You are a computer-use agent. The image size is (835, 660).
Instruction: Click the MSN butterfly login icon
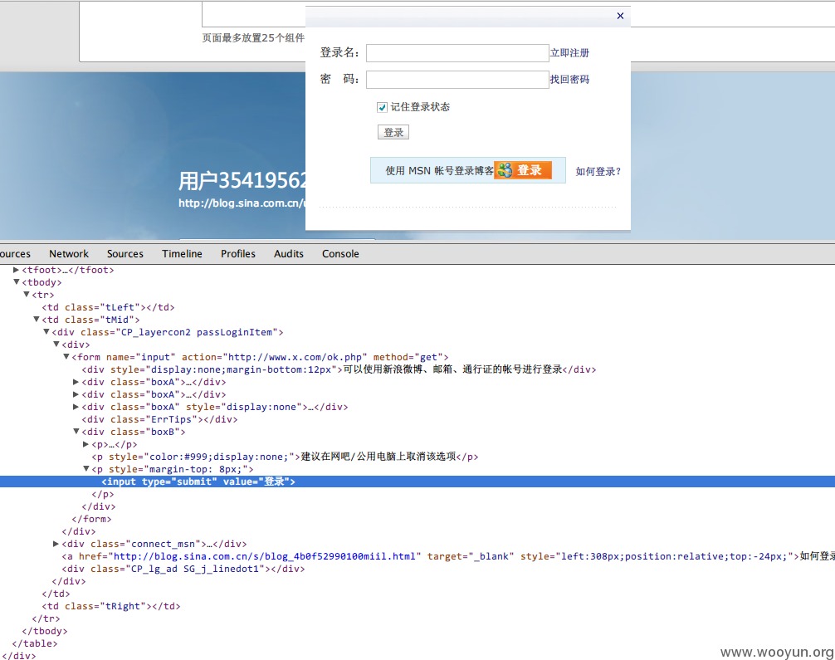coord(505,170)
